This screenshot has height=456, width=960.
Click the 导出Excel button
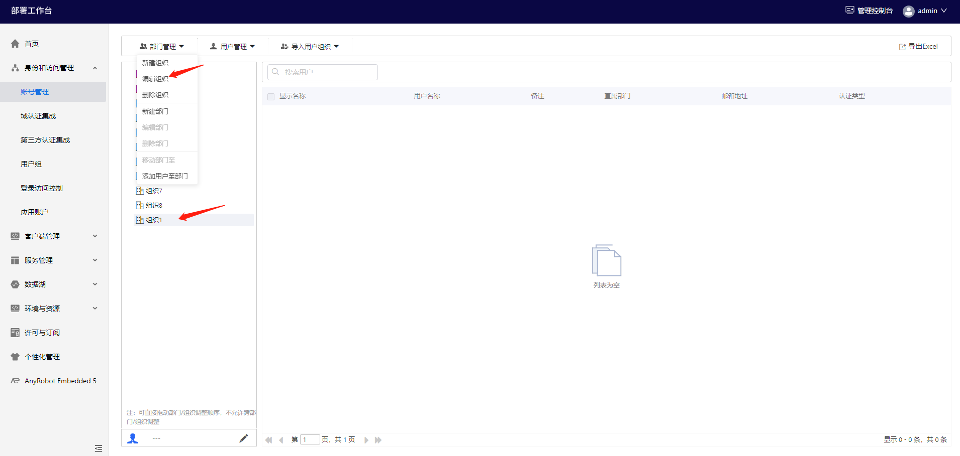click(x=918, y=46)
